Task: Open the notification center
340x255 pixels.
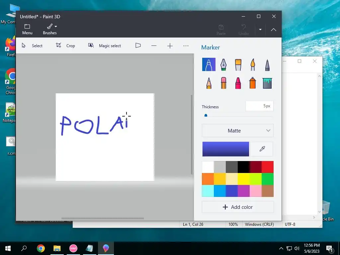Action: (330, 249)
